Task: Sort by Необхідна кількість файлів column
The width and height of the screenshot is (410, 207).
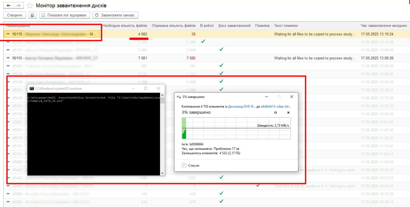Action: click(125, 26)
